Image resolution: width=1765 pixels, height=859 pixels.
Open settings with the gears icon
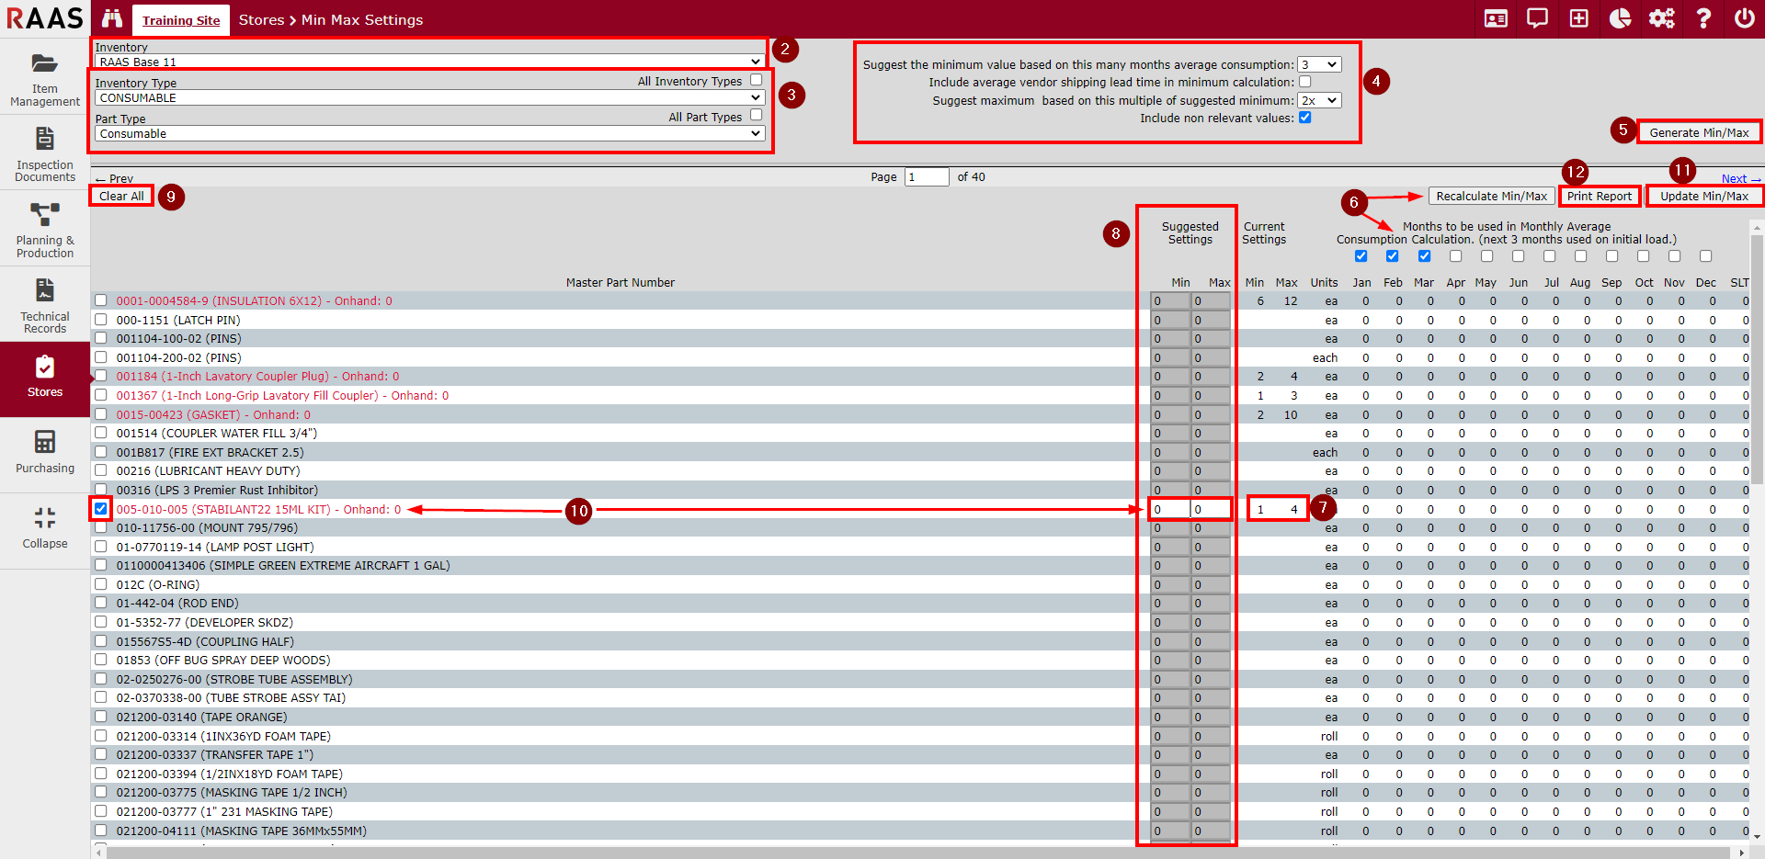tap(1661, 19)
